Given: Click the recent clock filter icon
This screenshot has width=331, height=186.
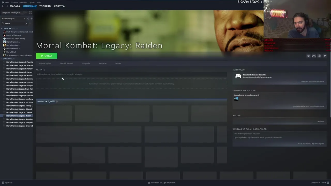Looking at the screenshot, I should click(28, 19).
